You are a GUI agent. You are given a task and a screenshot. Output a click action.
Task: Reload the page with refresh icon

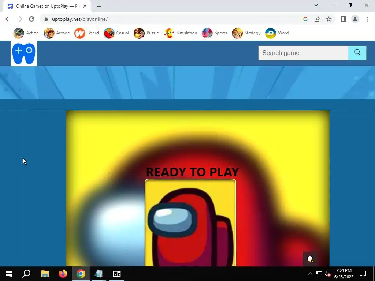[31, 19]
